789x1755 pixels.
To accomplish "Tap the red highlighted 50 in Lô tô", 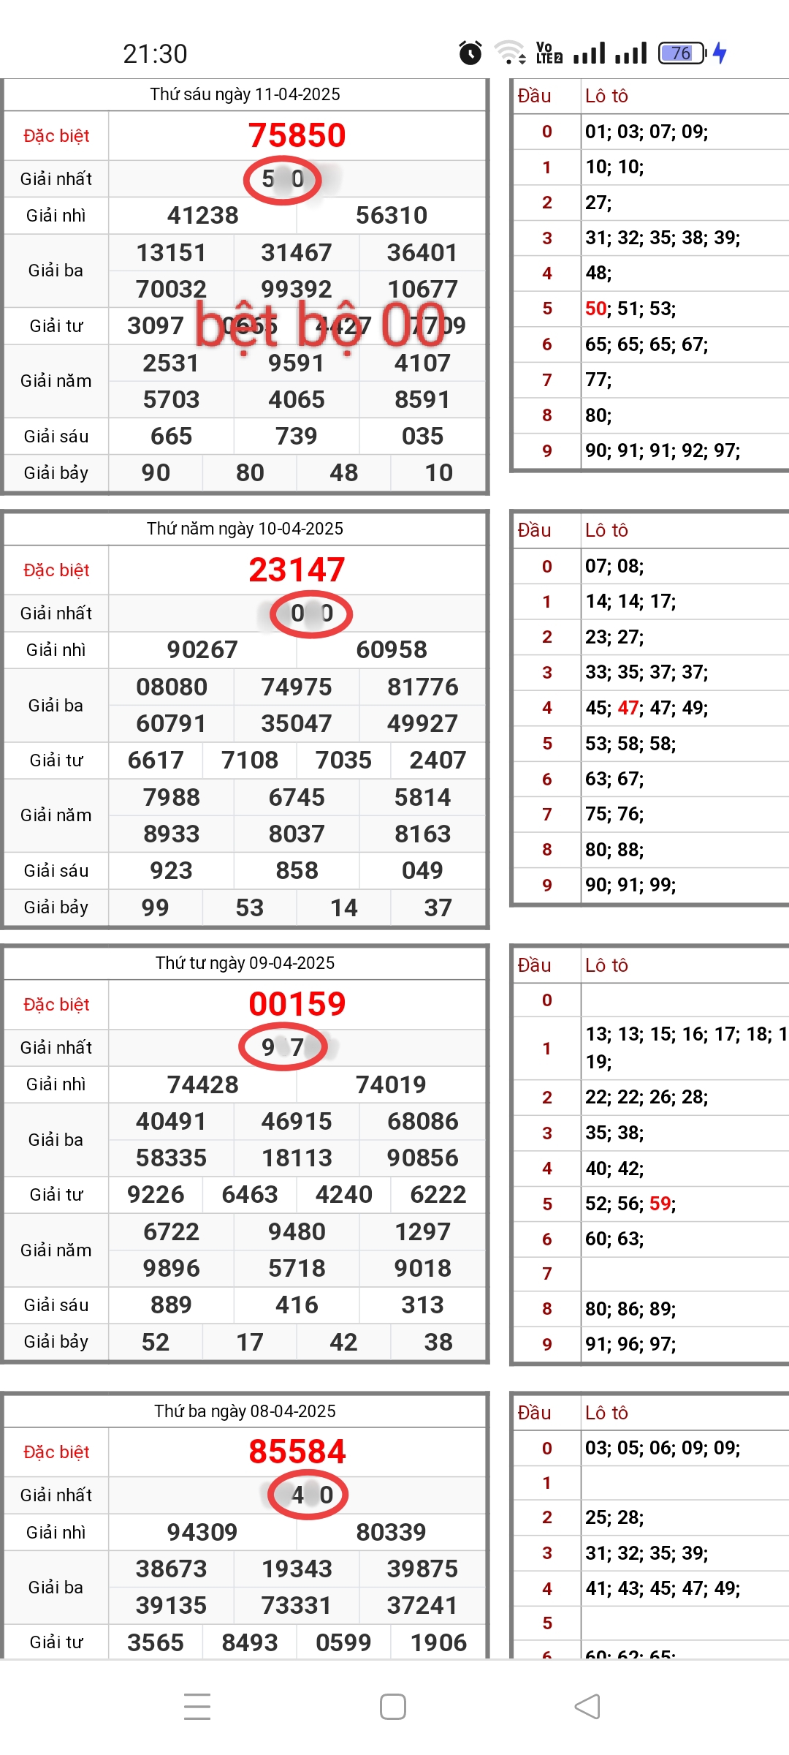I will (595, 309).
